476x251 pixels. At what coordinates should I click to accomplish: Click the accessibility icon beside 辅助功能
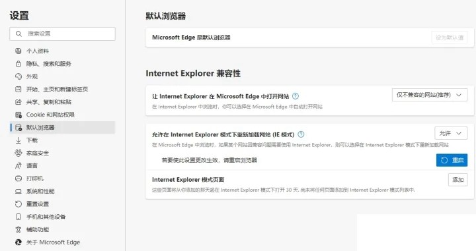point(19,229)
